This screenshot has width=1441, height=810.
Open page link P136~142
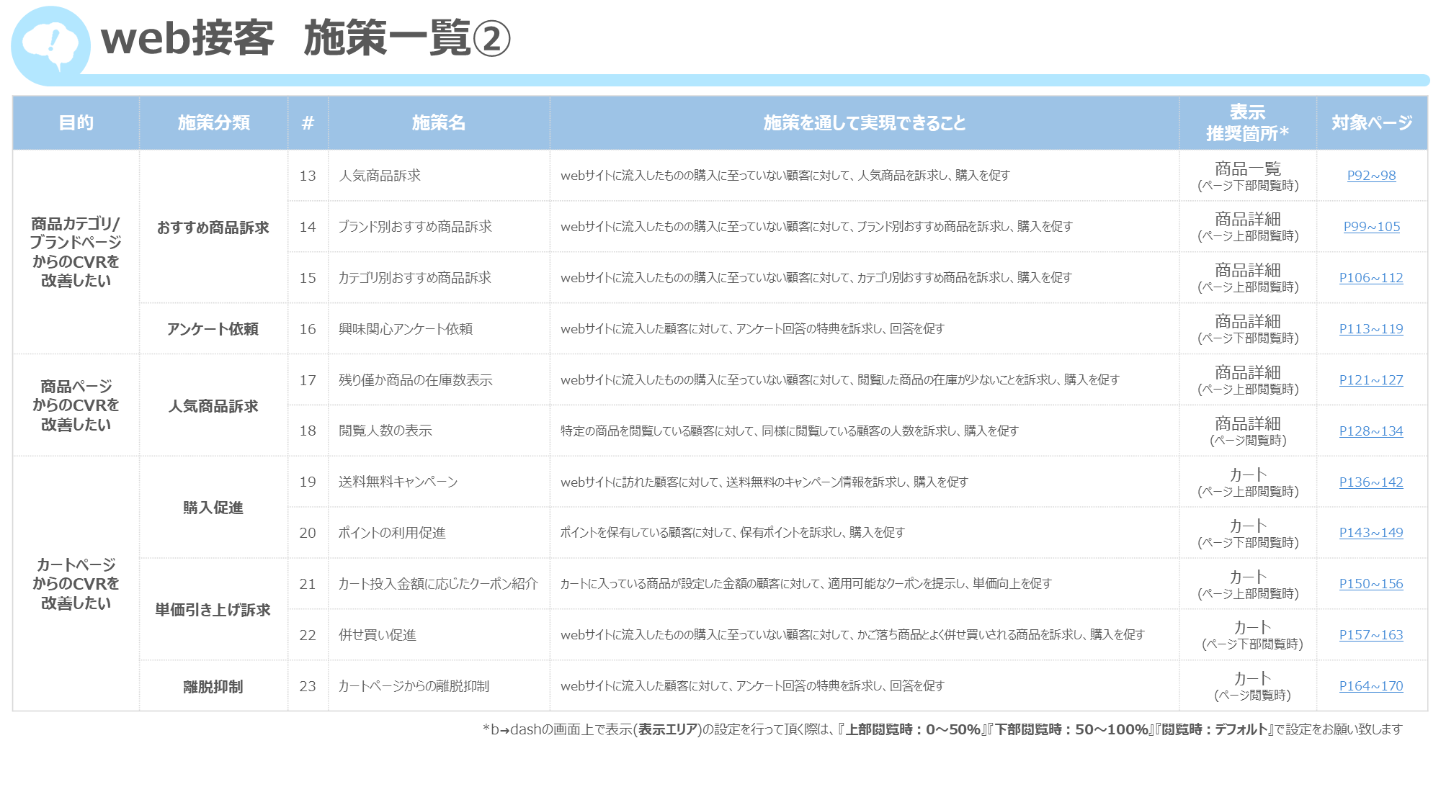click(1371, 482)
